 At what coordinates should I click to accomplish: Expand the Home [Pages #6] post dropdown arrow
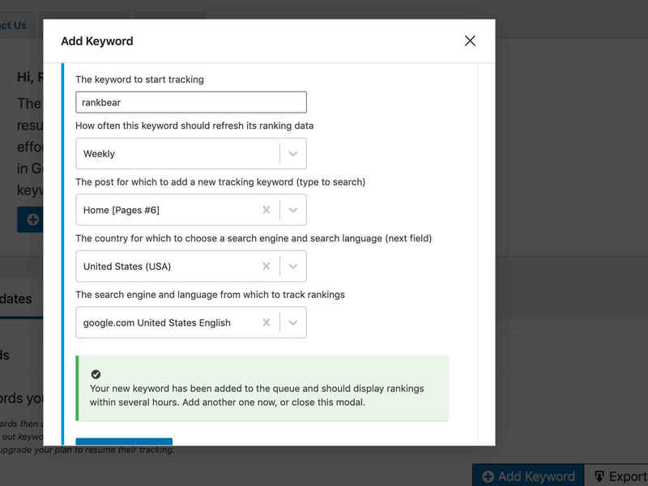[293, 210]
